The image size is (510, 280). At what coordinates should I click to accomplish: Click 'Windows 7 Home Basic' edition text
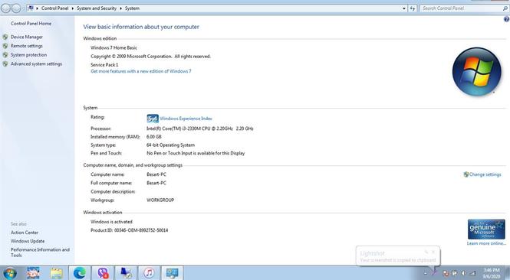tap(114, 47)
